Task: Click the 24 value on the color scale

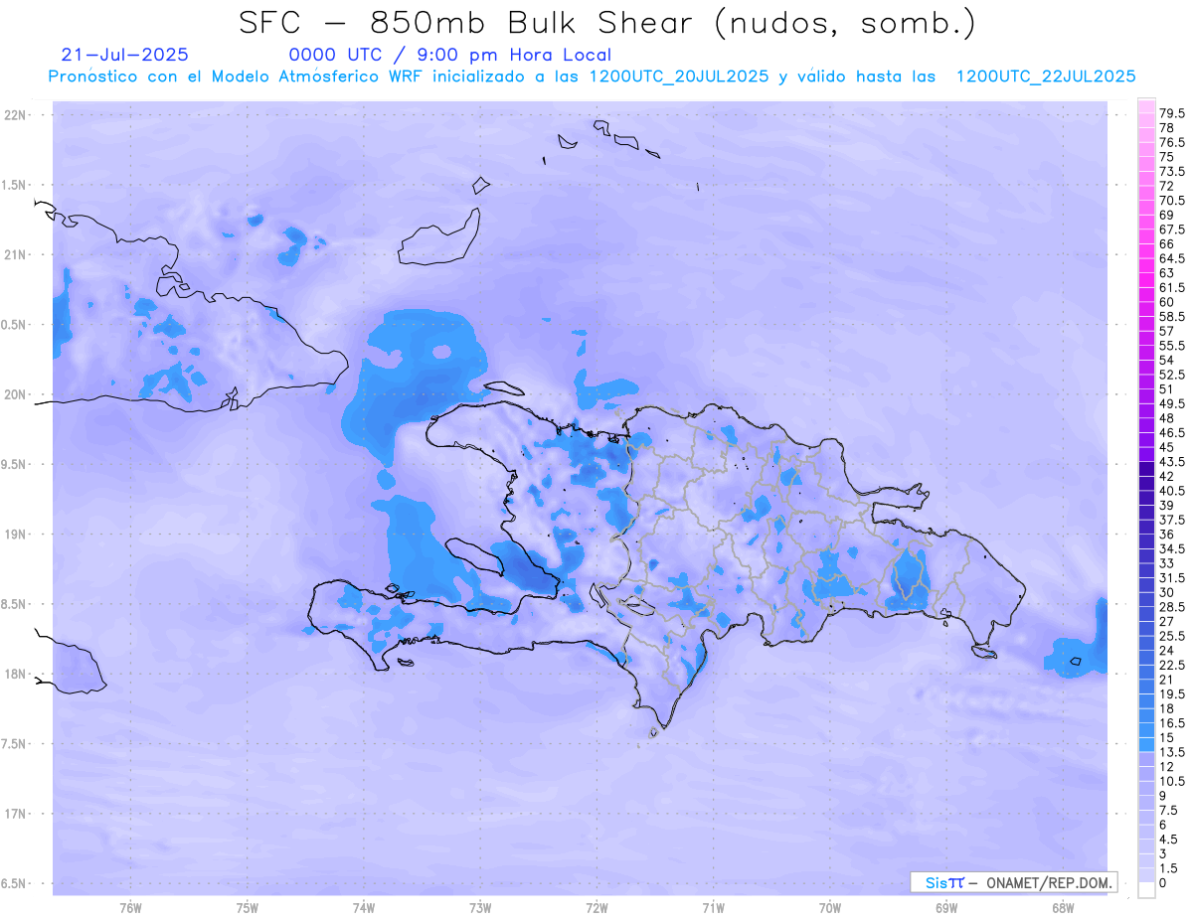Action: click(x=1166, y=651)
